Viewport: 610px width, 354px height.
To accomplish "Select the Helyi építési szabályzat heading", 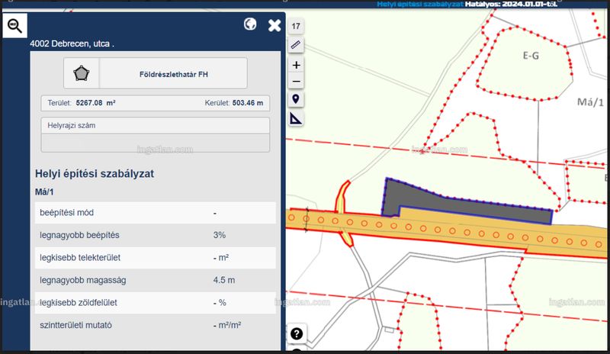I will point(95,174).
